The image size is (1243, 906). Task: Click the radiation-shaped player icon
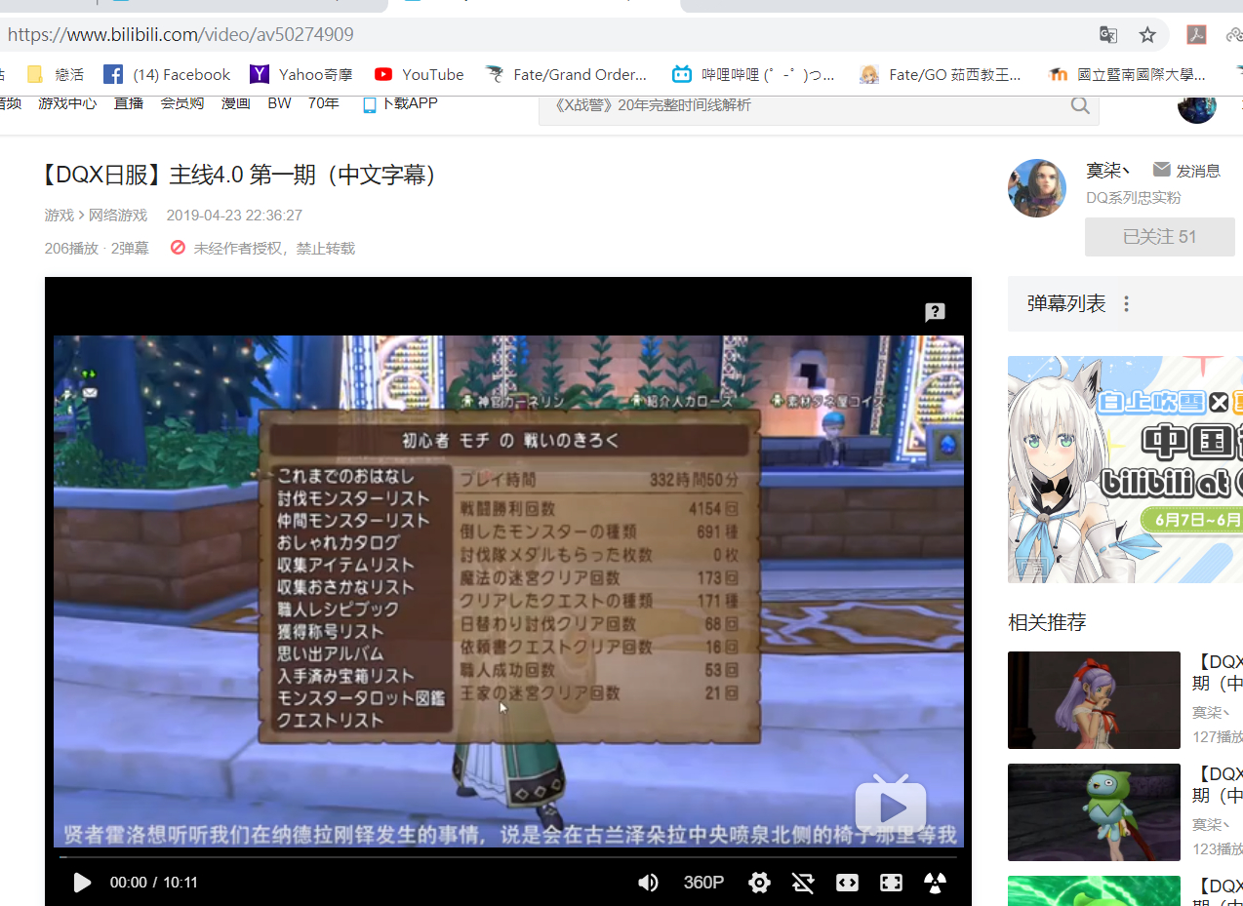click(935, 883)
